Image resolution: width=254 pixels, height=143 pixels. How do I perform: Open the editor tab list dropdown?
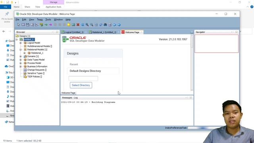pyautogui.click(x=192, y=32)
